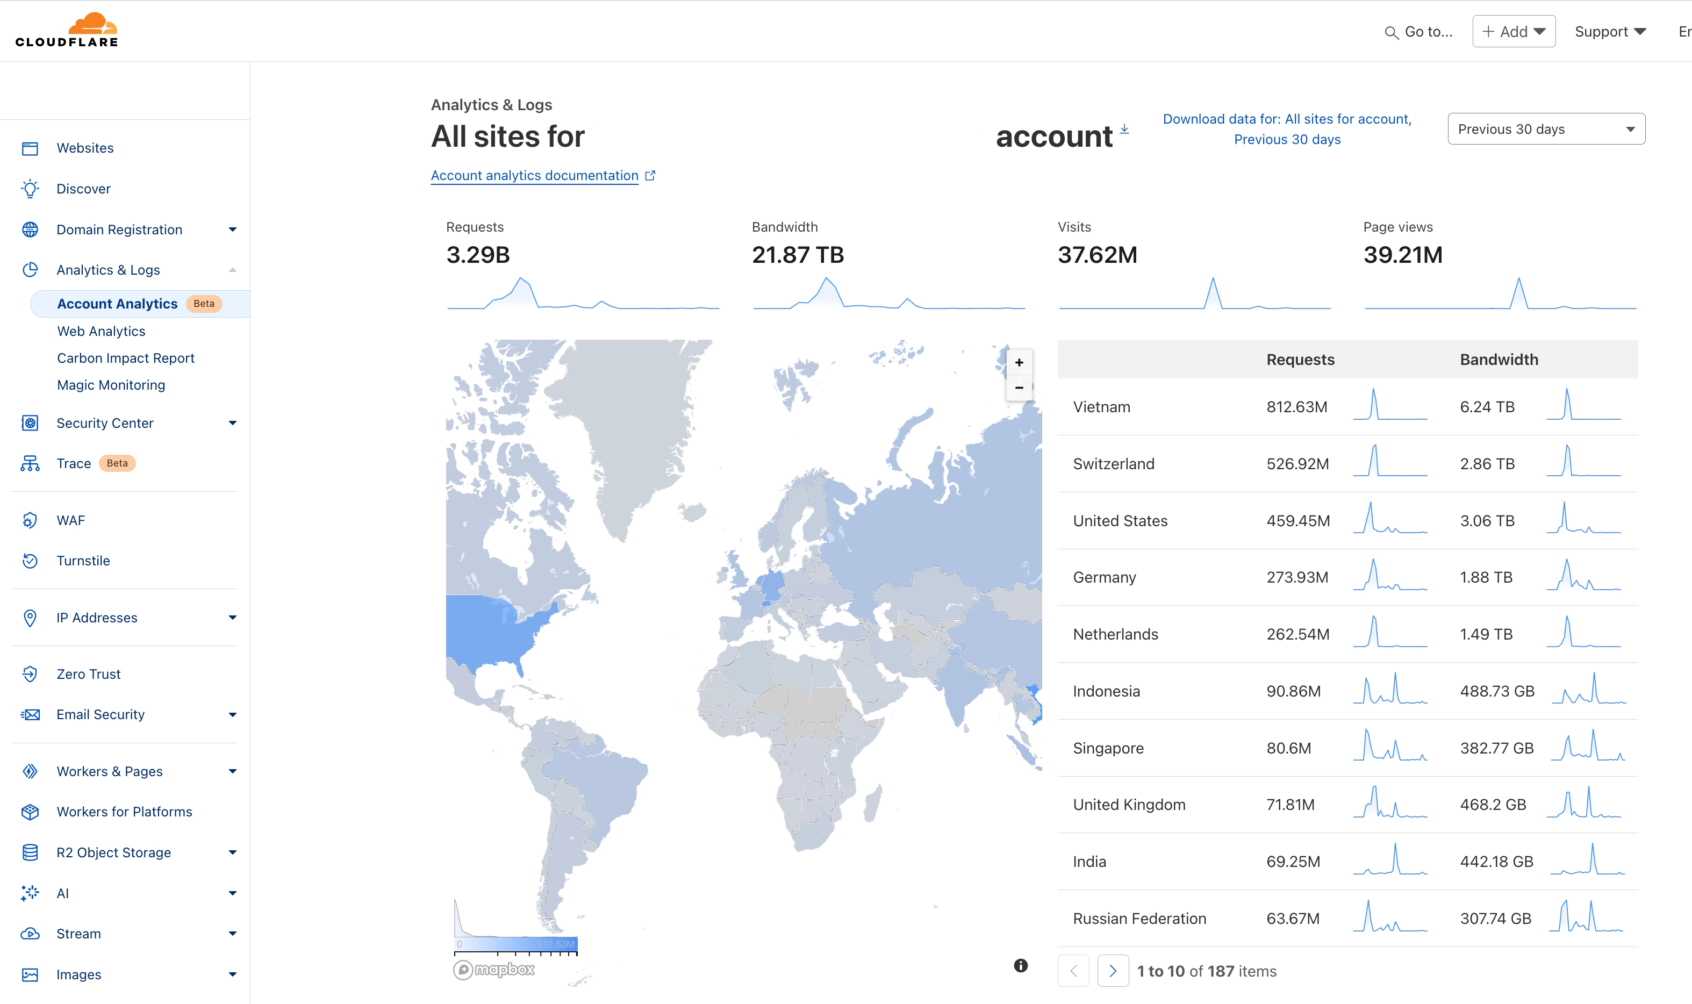This screenshot has width=1692, height=1004.
Task: Zoom in on the map with plus button
Action: click(1020, 362)
